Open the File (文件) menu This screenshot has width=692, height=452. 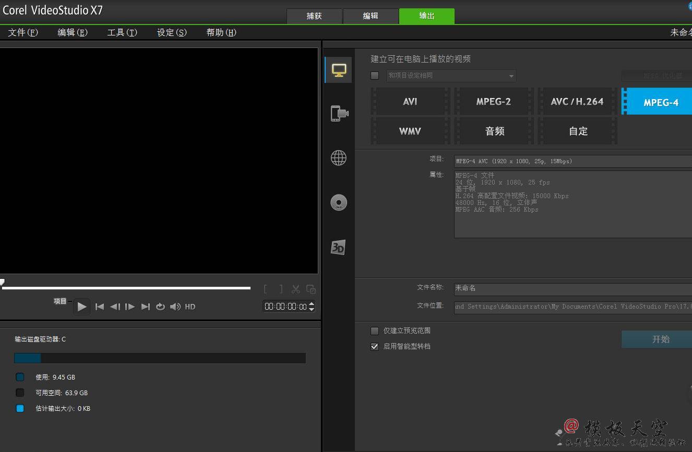click(23, 32)
